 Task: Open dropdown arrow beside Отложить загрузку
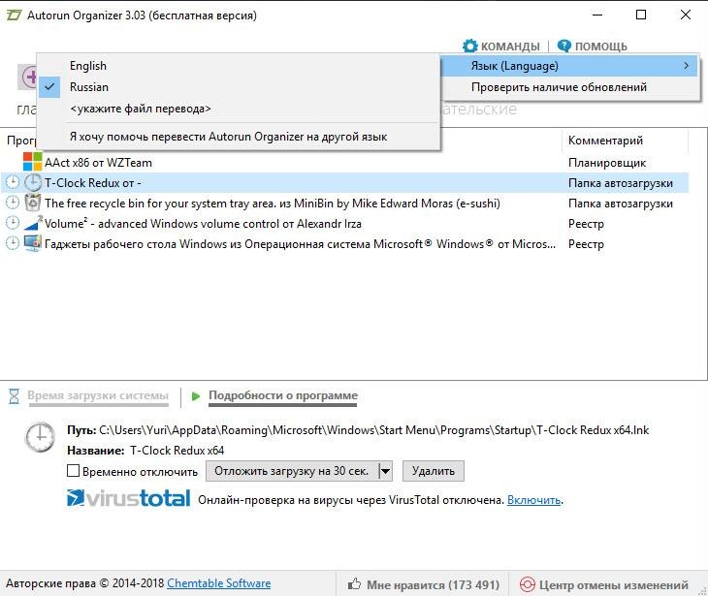(385, 471)
